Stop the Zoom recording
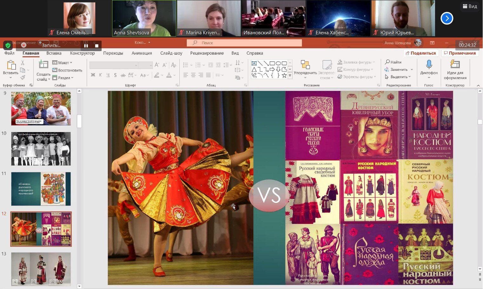 coord(97,46)
